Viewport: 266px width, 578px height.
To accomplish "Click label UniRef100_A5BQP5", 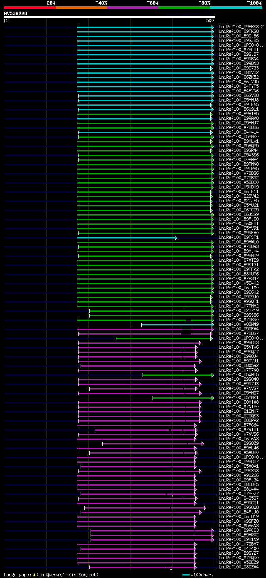I will click(239, 146).
